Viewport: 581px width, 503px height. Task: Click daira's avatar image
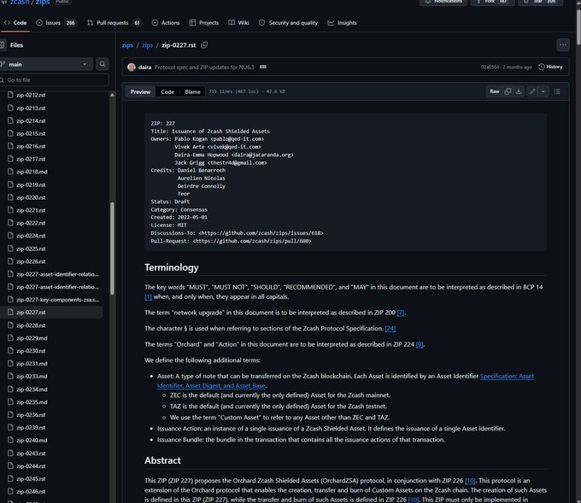pyautogui.click(x=132, y=67)
